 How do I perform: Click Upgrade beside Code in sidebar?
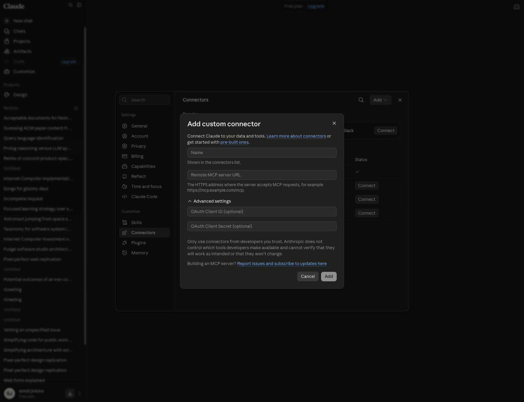click(69, 62)
